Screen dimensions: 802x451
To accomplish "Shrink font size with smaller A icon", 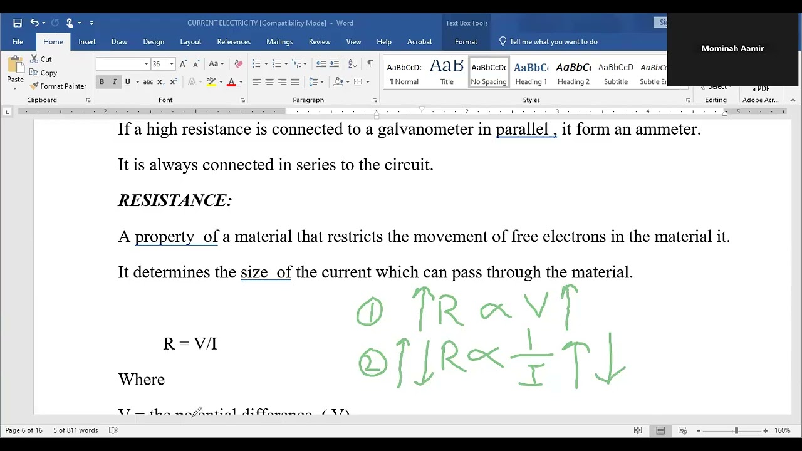I will 196,64.
